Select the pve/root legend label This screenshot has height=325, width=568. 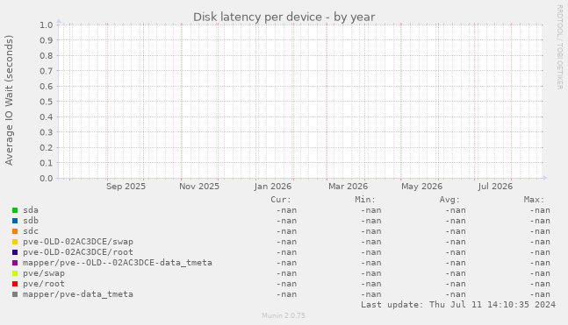click(x=44, y=284)
